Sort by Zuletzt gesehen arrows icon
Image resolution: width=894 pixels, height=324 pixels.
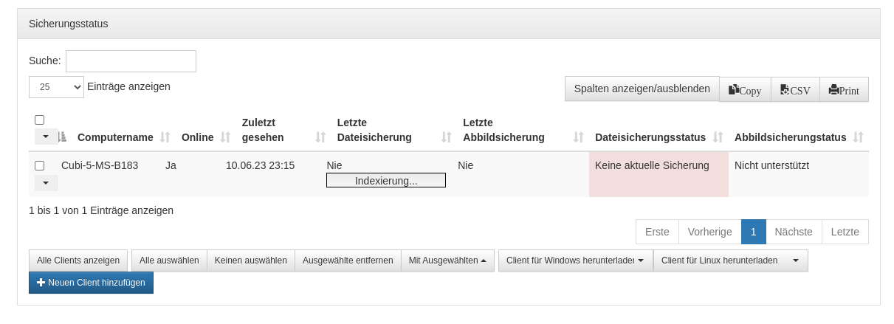[320, 137]
